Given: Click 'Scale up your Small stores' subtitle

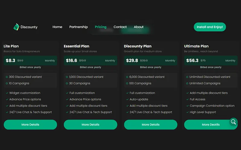Looking at the screenshot, I should [x=80, y=51].
